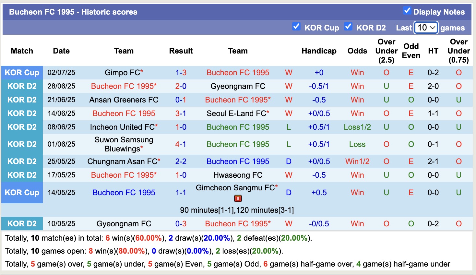
Task: Uncheck the KOR D2 filter checkbox
Action: 348,27
